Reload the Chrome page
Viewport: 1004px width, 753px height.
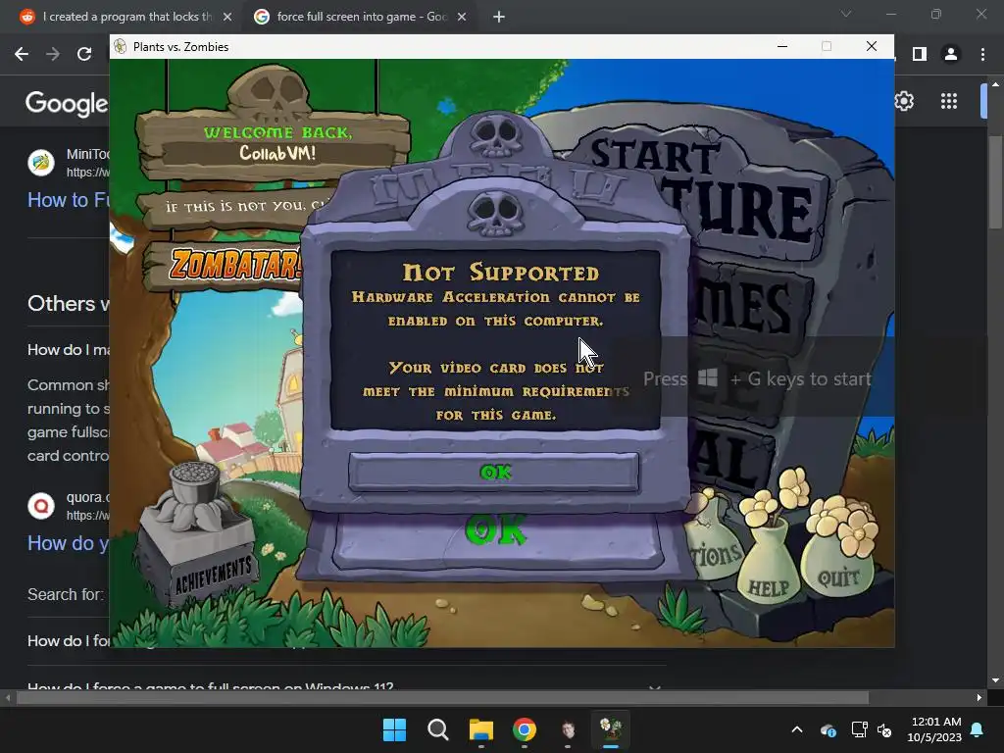pos(84,55)
